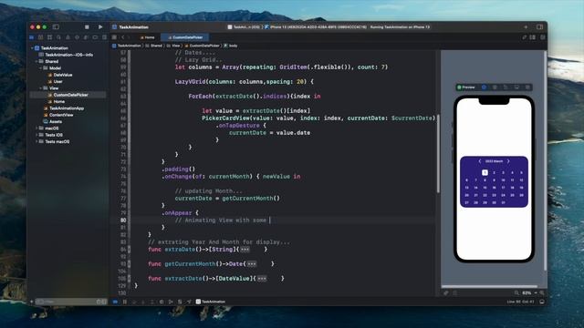Open the Symbol navigator tab

[x=49, y=37]
